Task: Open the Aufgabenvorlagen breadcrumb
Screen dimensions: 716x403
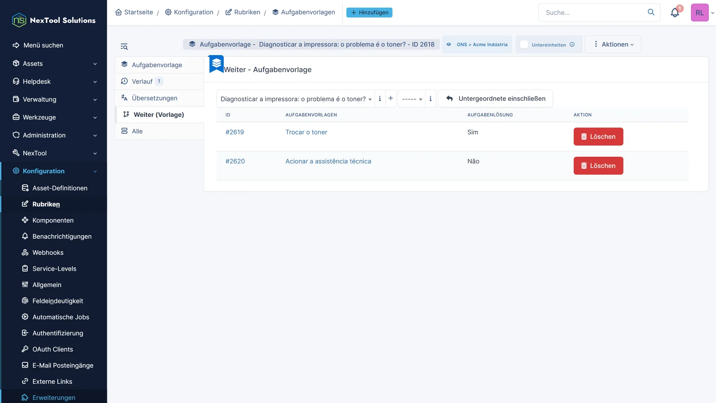Action: pos(303,12)
